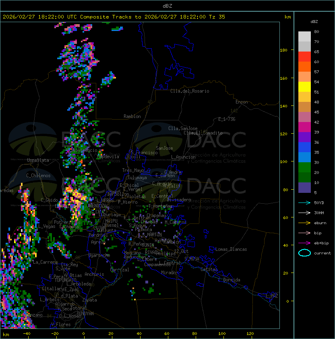Pick the purple band in dBZ legend
This screenshot has width=335, height=339.
[x=304, y=137]
